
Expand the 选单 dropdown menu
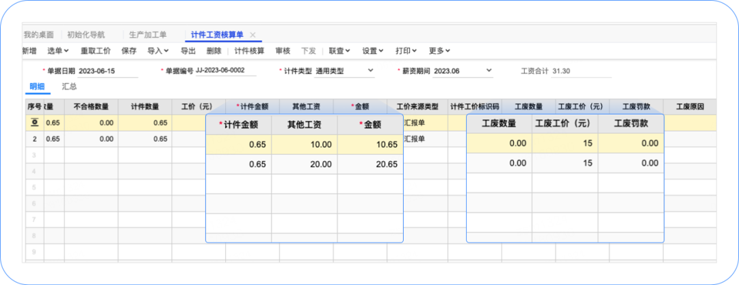[58, 51]
